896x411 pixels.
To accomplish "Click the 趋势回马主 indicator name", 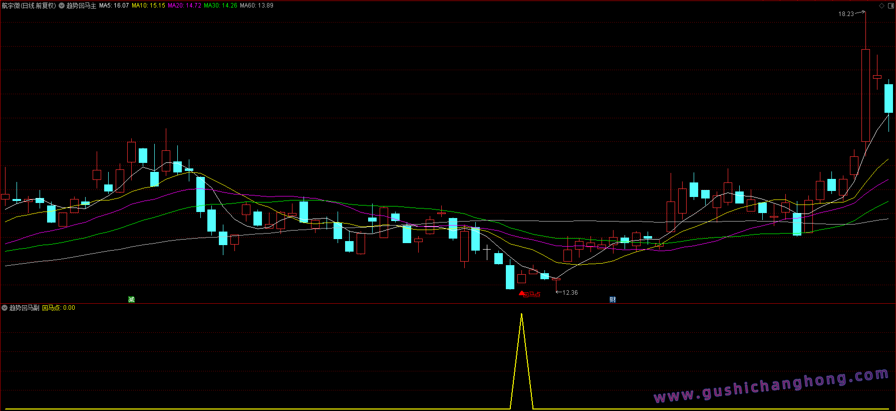I will [x=81, y=6].
